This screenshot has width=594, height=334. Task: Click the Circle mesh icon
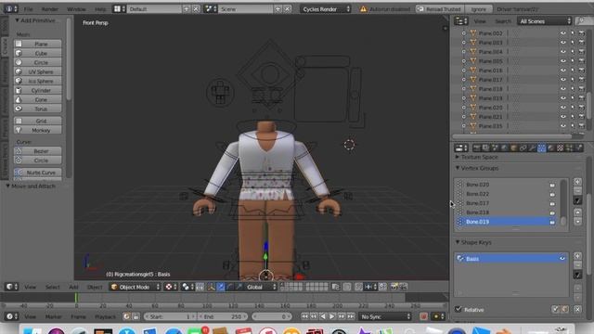tap(19, 62)
